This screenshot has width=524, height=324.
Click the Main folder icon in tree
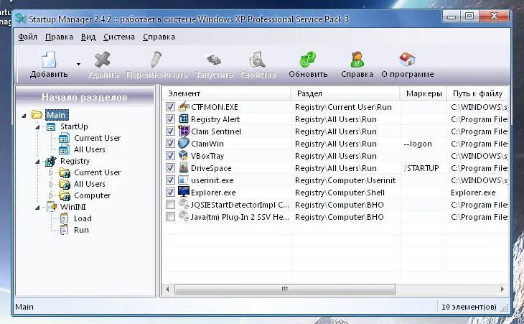point(37,115)
